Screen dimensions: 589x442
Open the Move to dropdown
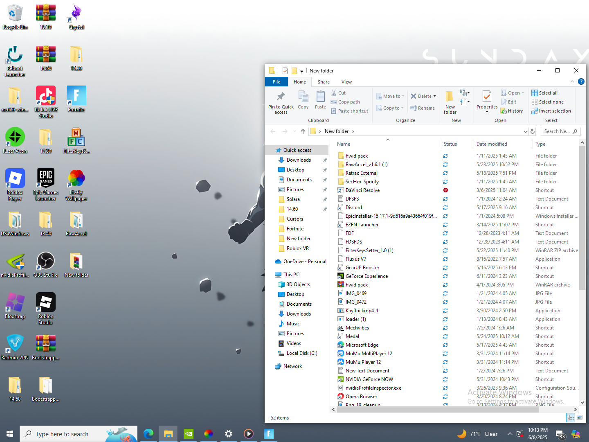tap(391, 96)
